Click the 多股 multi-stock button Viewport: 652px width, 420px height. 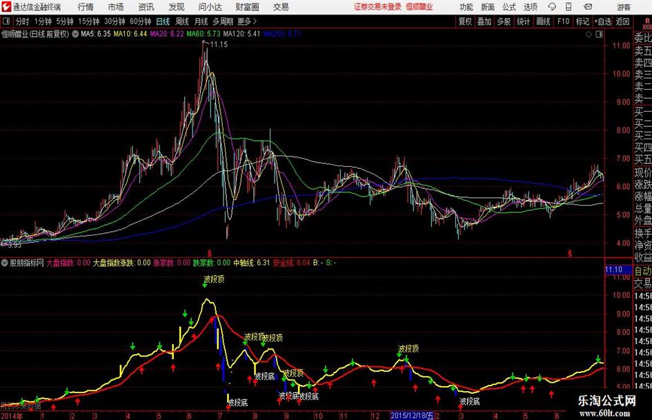point(504,21)
